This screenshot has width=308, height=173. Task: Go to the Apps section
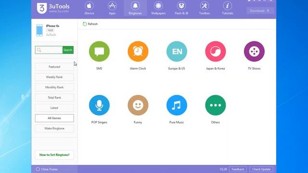pyautogui.click(x=112, y=8)
